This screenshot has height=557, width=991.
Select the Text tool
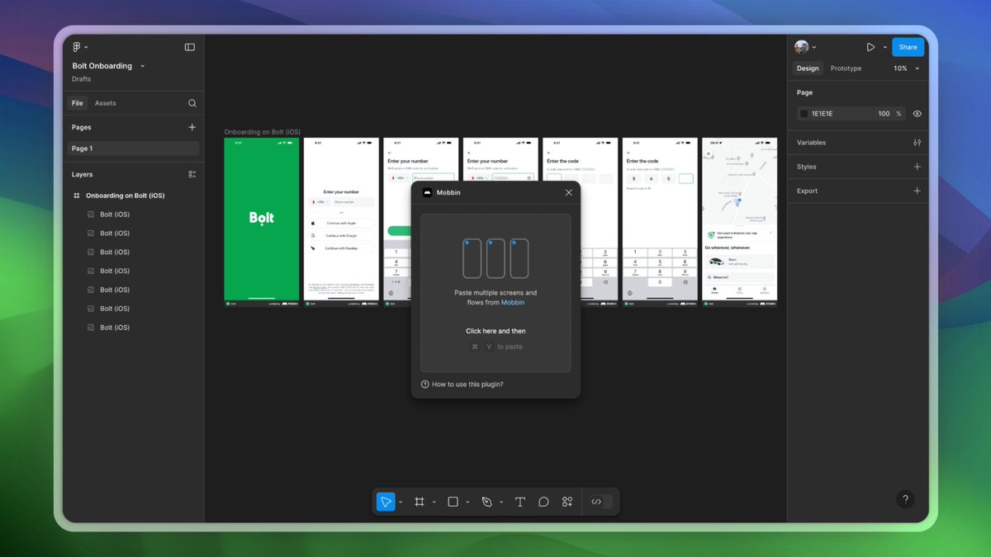(x=520, y=502)
